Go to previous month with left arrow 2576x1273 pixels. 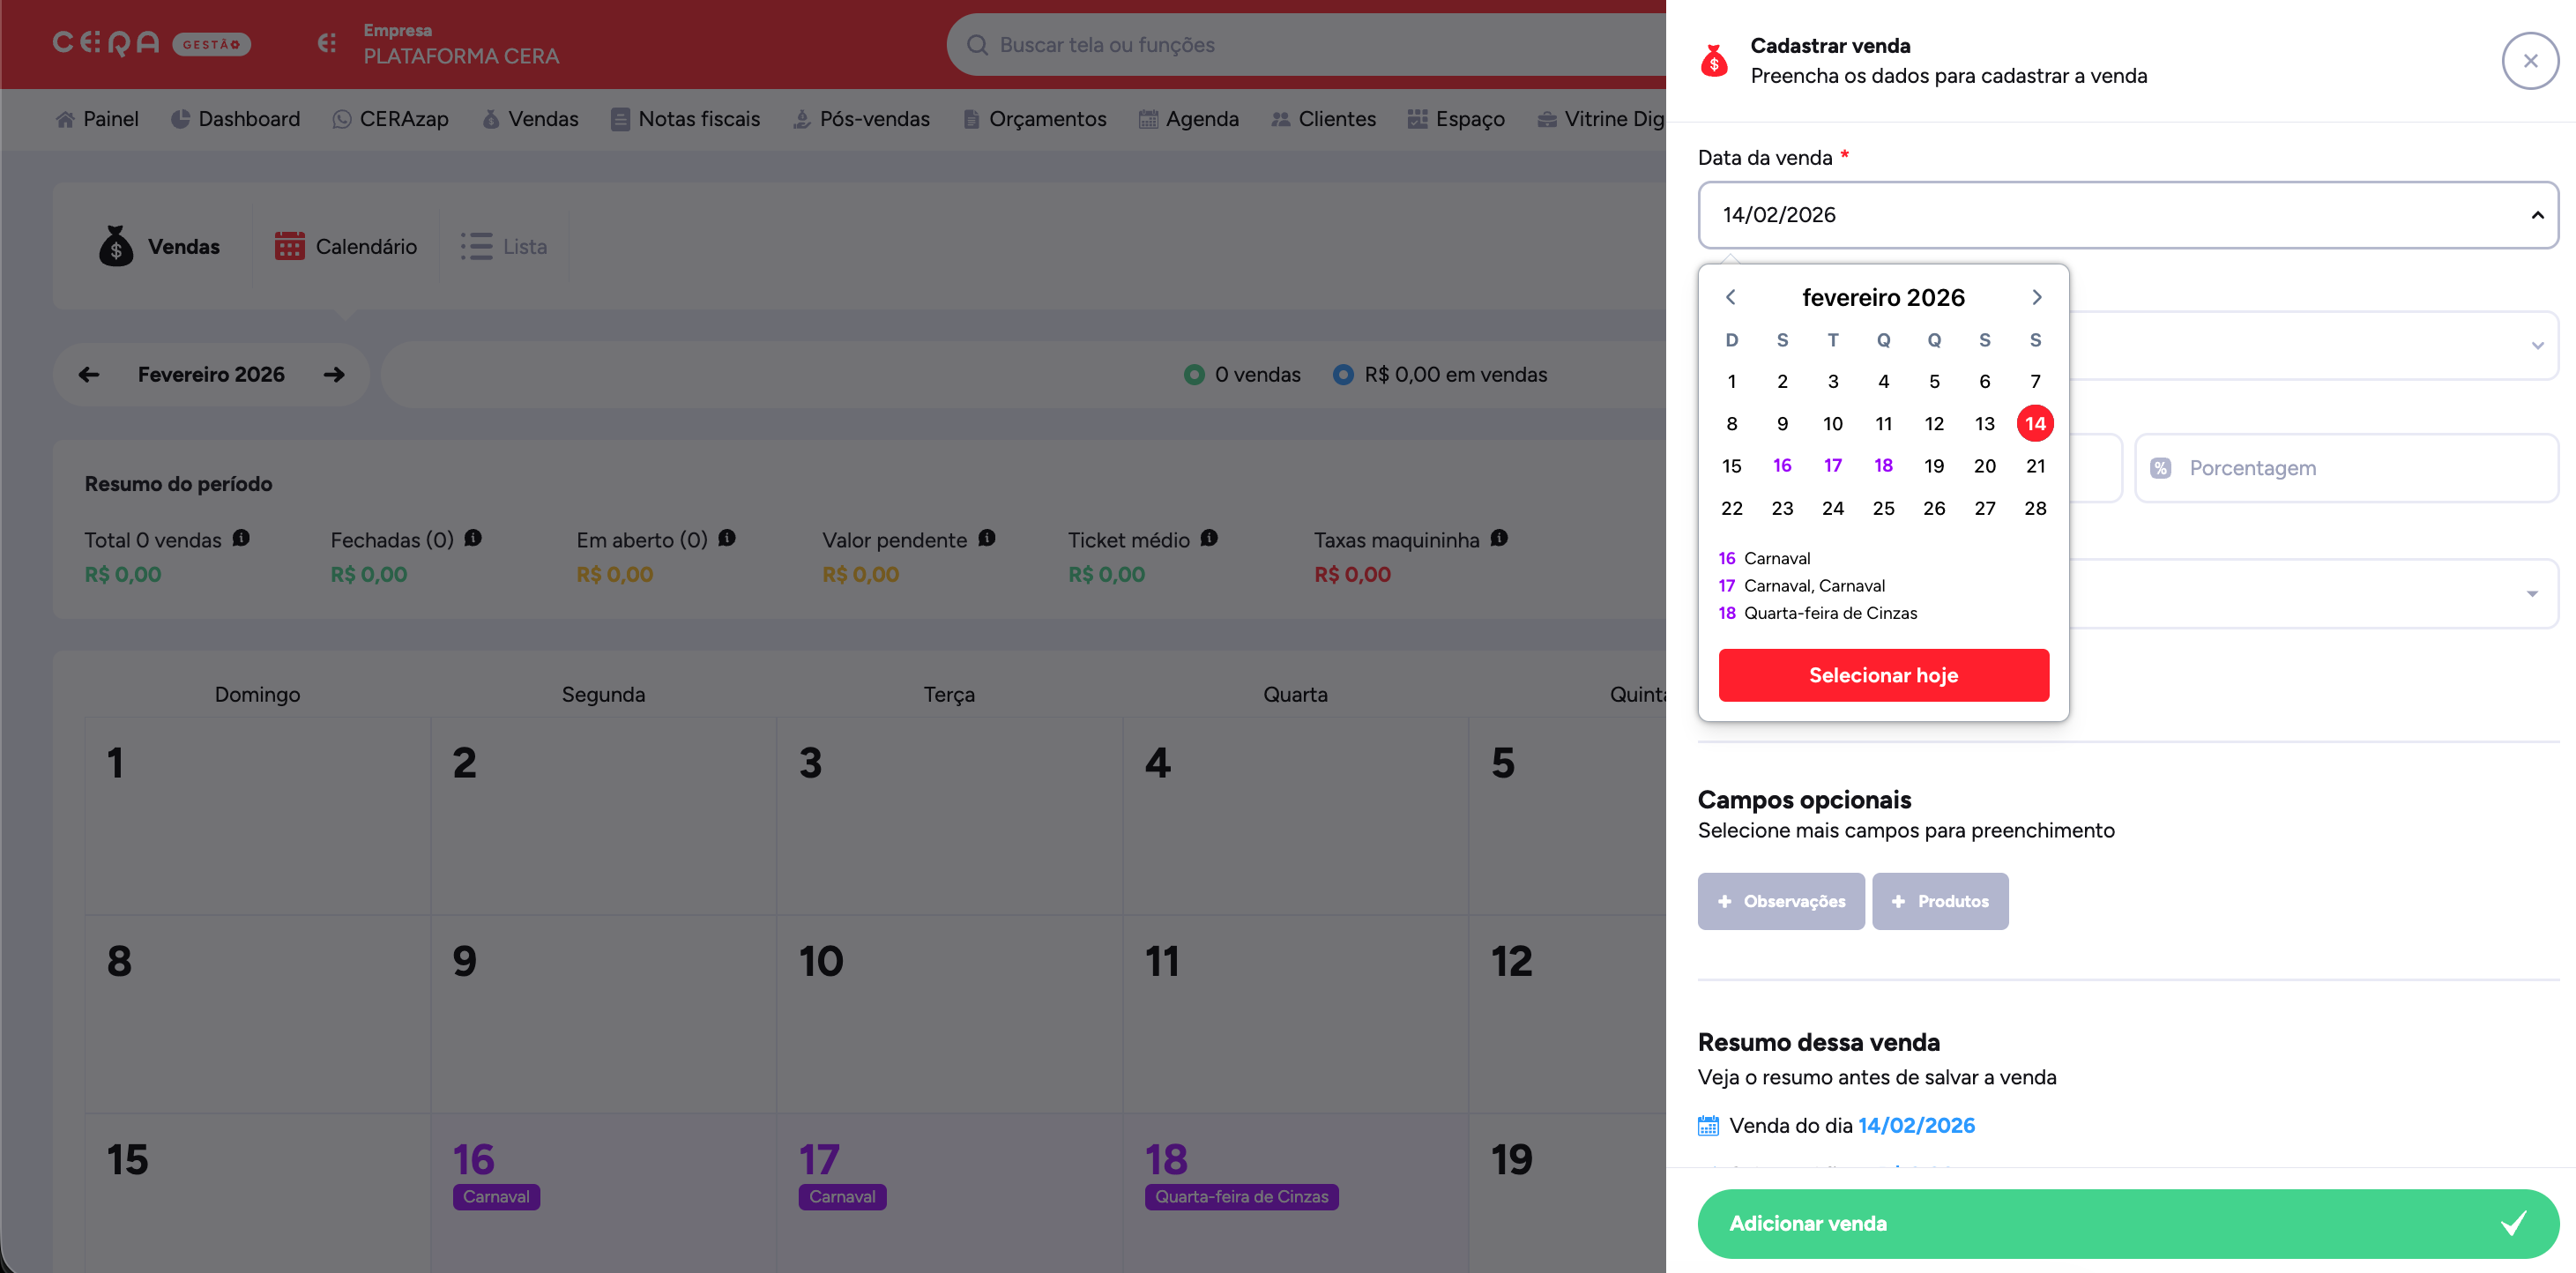89,374
